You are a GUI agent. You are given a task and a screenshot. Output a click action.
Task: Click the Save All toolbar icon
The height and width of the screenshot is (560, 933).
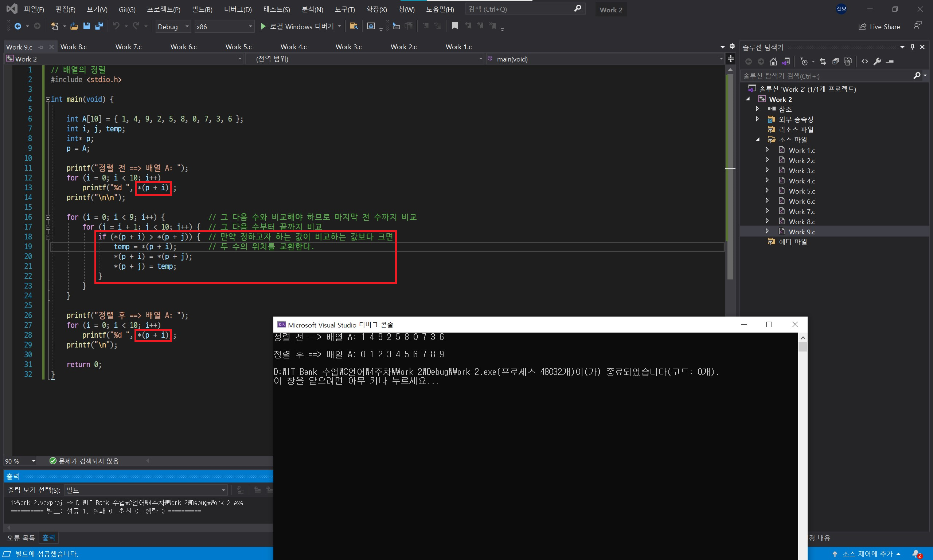click(99, 26)
